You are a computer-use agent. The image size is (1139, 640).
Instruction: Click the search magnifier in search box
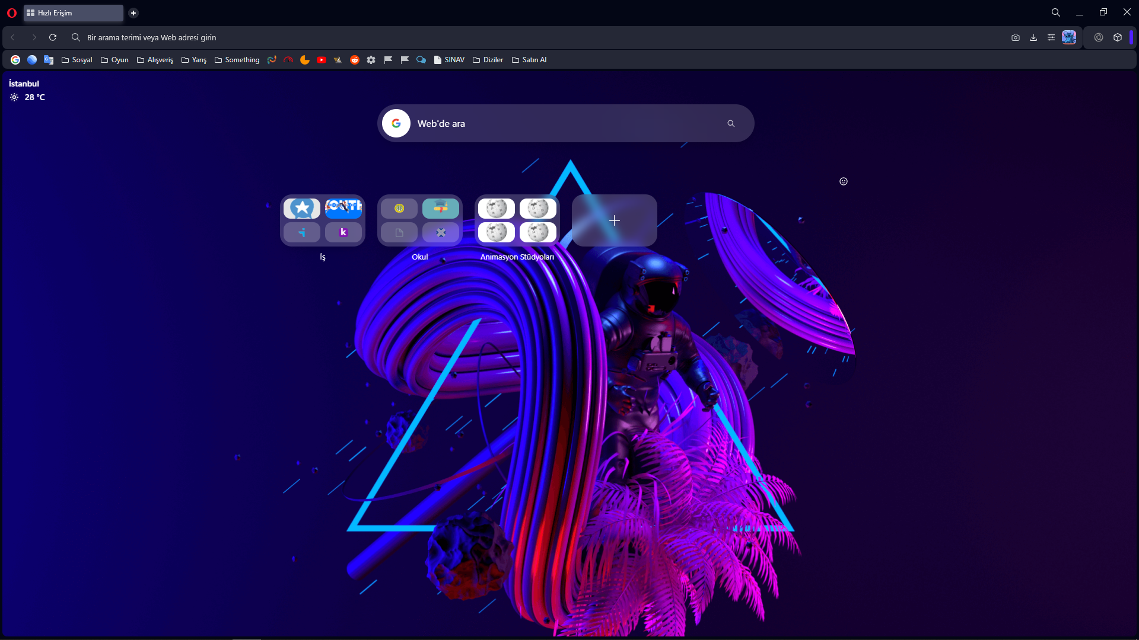731,123
